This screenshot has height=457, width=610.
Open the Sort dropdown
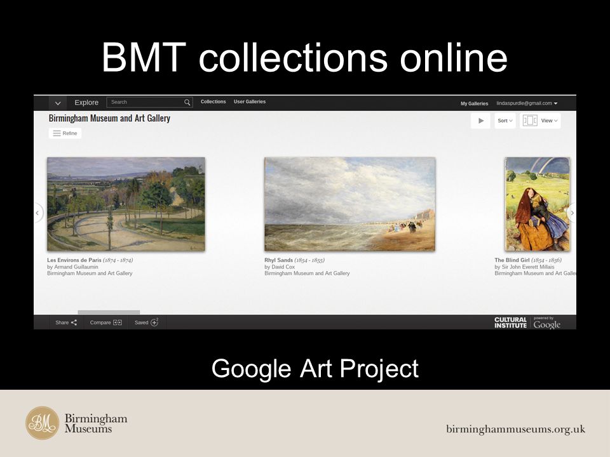pos(505,121)
